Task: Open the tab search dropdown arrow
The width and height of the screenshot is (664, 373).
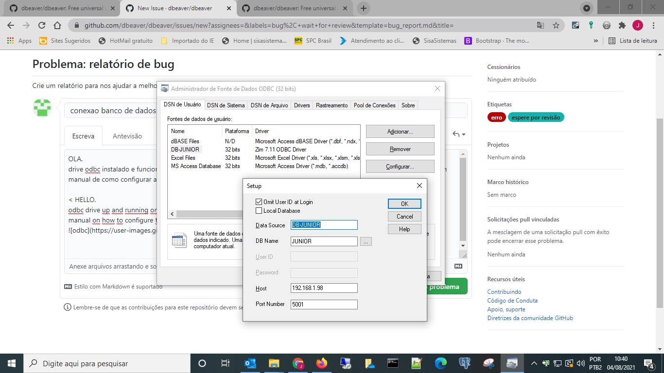Action: coord(587,8)
